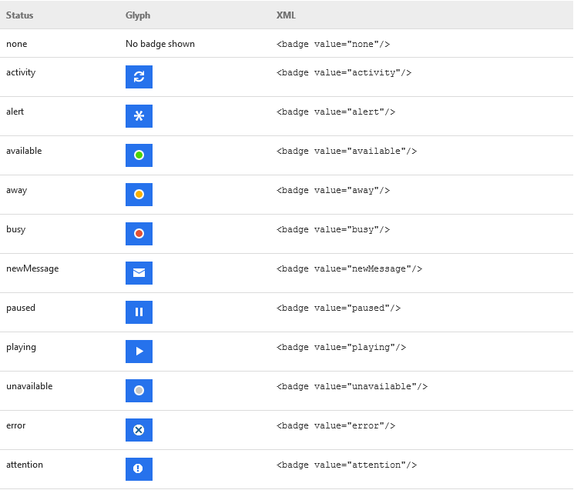Click the badge value="newMessage" XML code
The height and width of the screenshot is (490, 574).
coord(349,269)
